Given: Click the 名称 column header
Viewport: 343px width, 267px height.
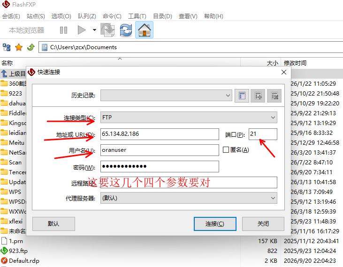Looking at the screenshot, I should (x=7, y=63).
